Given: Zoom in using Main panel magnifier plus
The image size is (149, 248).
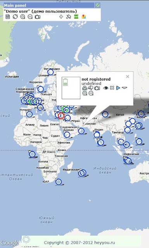Looking at the screenshot, I should pyautogui.click(x=23, y=17).
